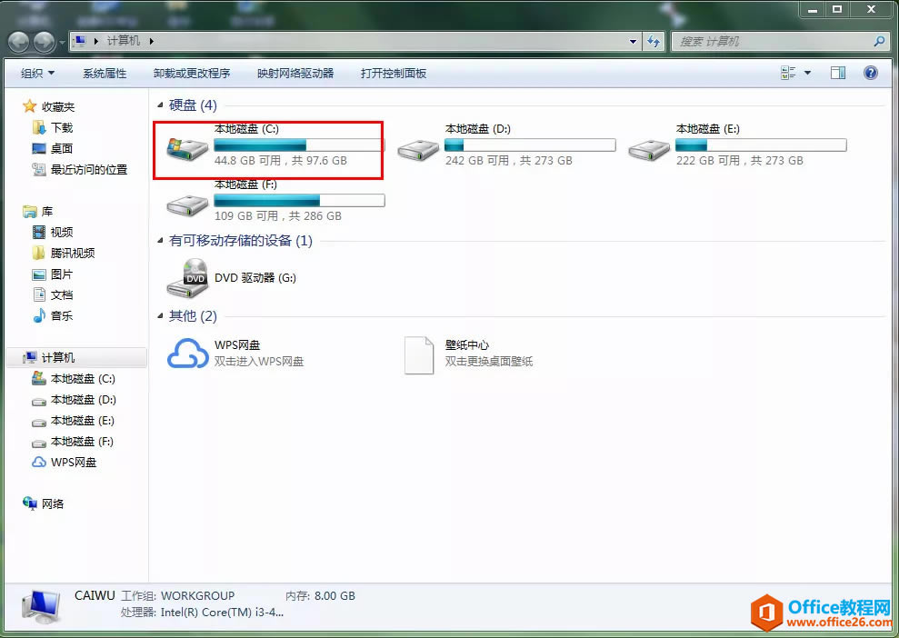Open Help with the question mark icon

(870, 73)
